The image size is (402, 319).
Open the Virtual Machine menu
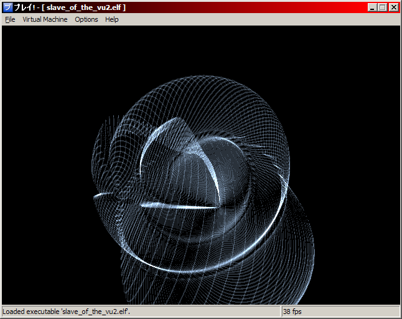45,19
